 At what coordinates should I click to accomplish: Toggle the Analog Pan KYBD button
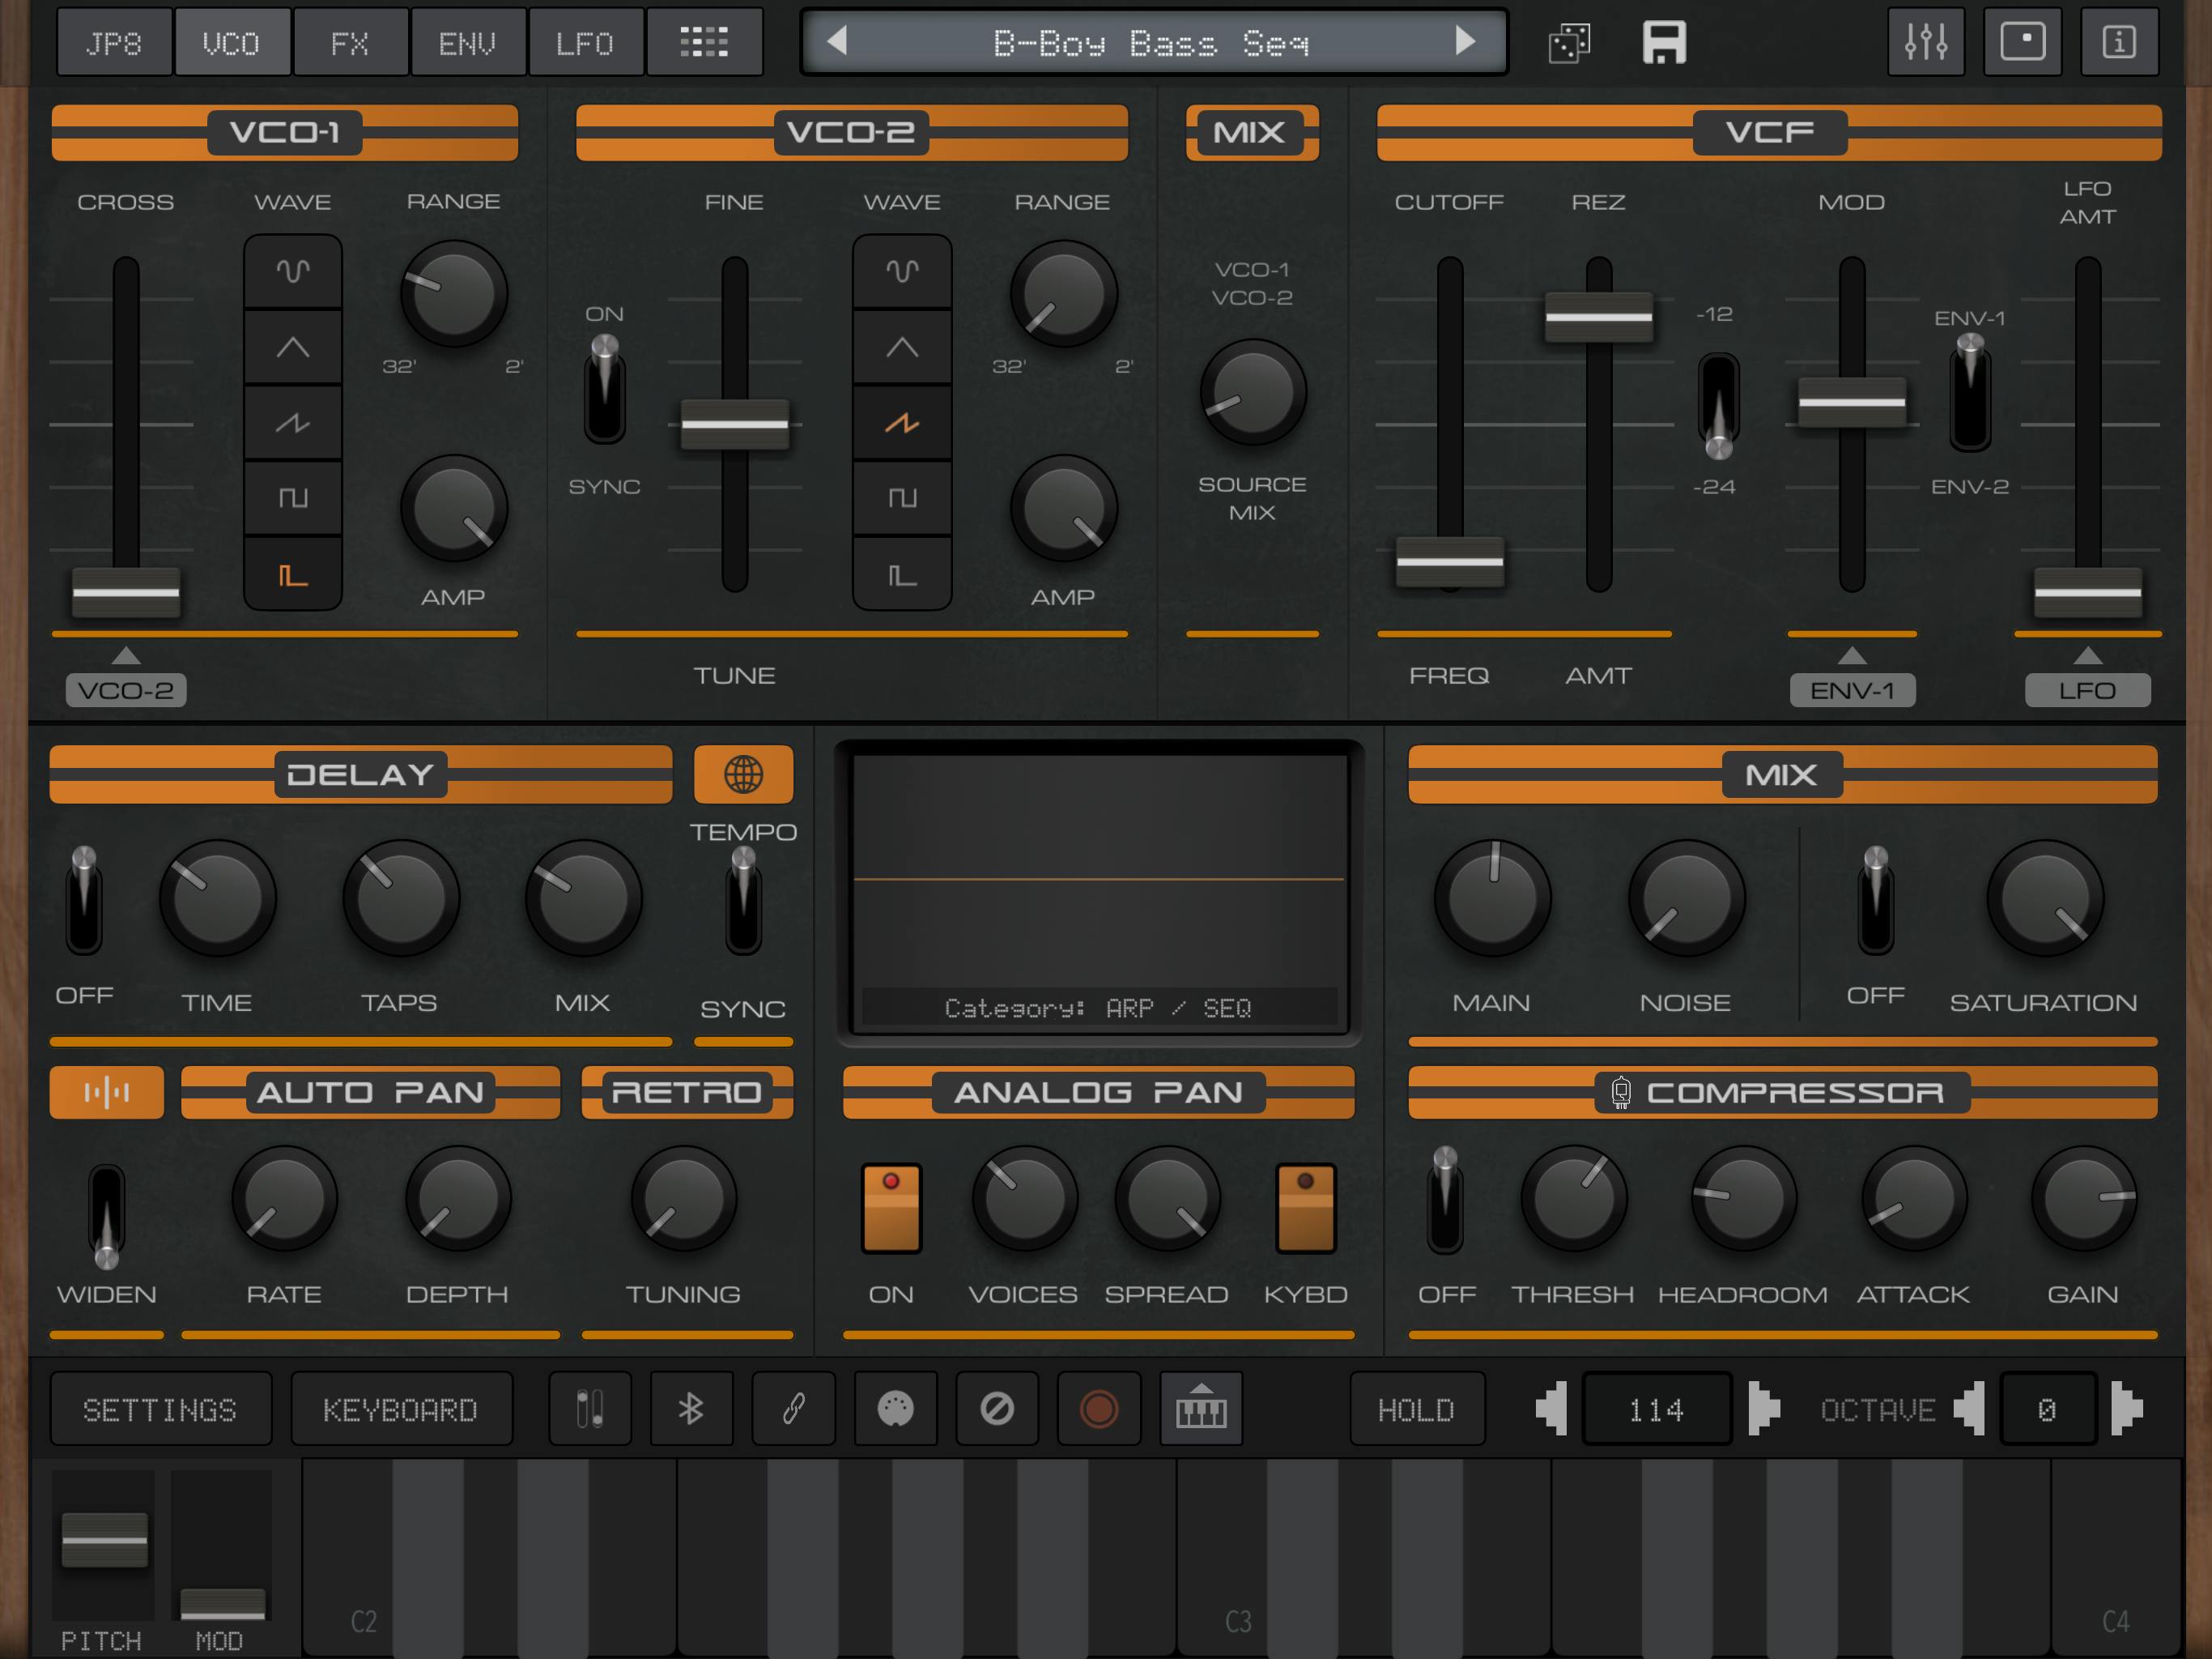1305,1207
